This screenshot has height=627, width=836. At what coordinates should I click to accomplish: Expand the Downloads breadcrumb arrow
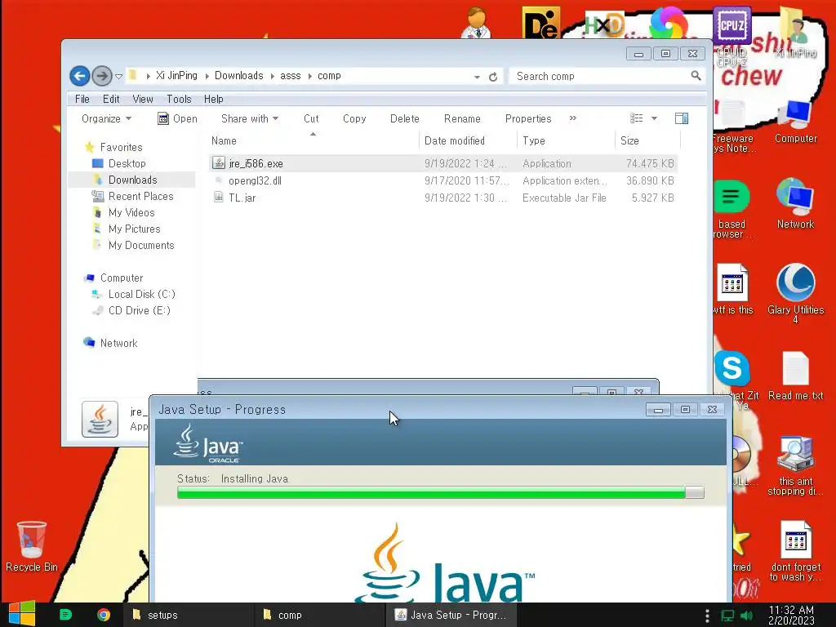(x=273, y=76)
